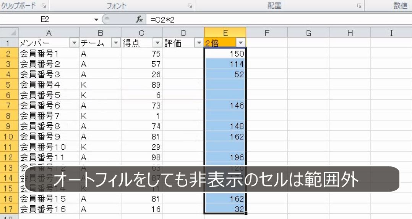Image resolution: width=412 pixels, height=219 pixels.
Task: Click score cell with value 26
Action: click(142, 74)
